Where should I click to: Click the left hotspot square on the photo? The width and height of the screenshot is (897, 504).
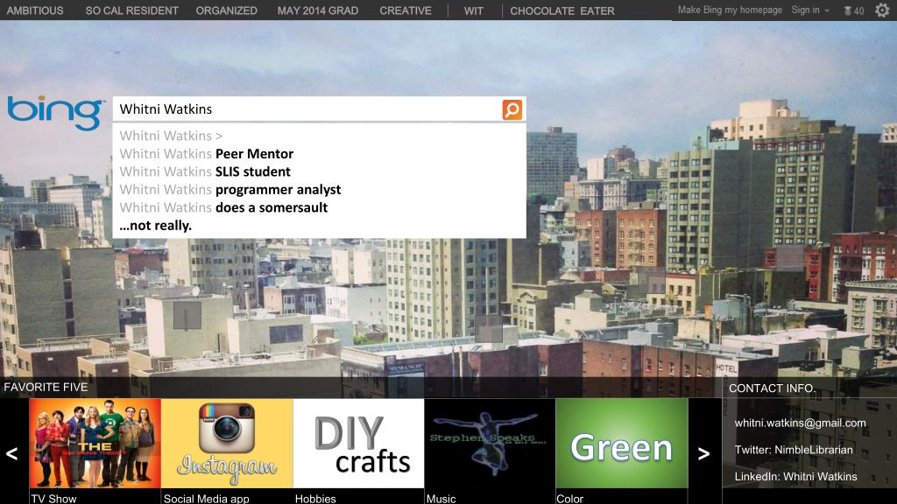(x=187, y=316)
